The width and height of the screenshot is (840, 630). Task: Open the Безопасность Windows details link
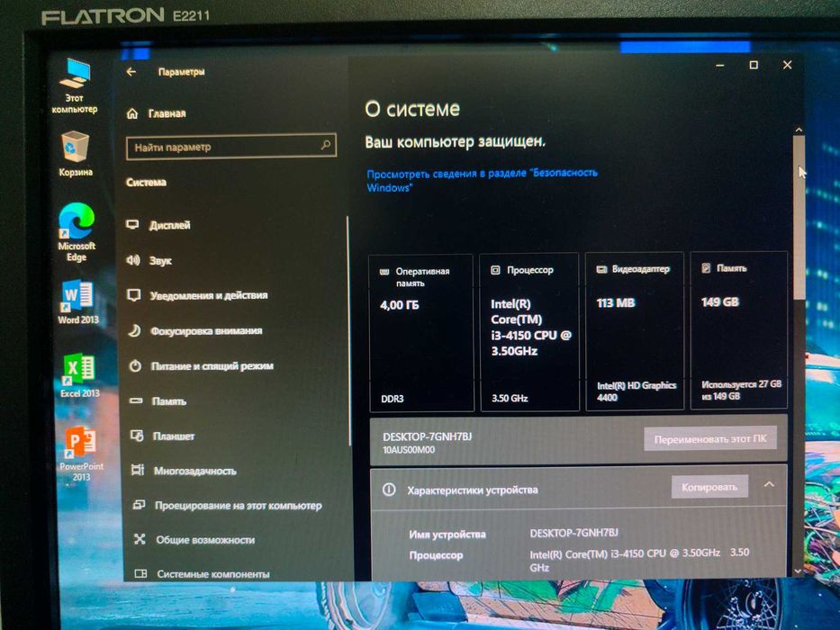[x=481, y=179]
